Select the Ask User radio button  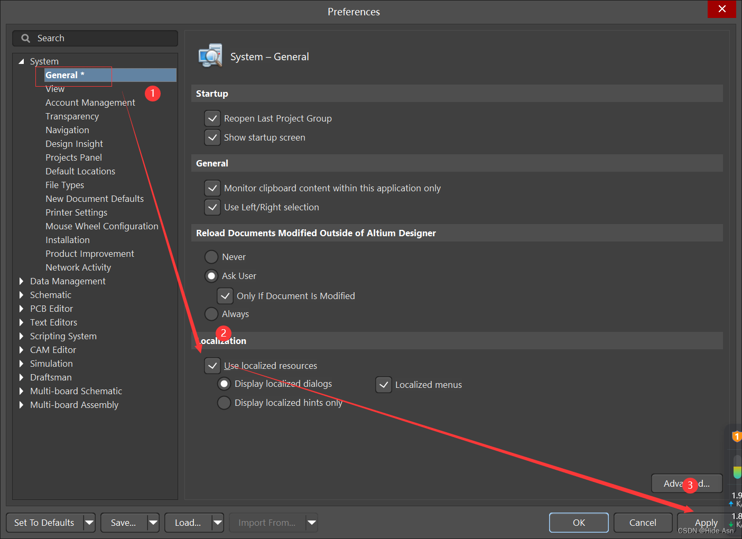point(211,276)
